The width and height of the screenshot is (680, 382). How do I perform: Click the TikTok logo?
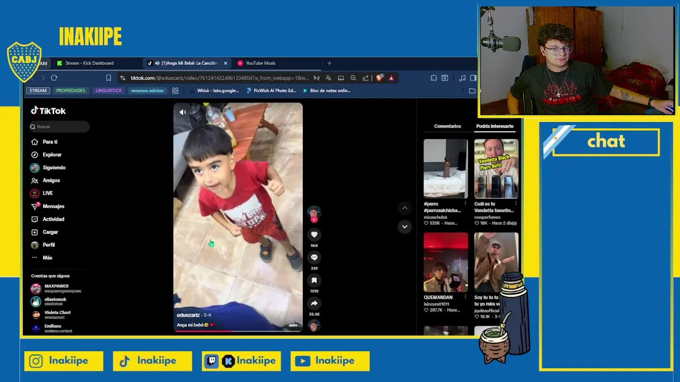point(48,111)
